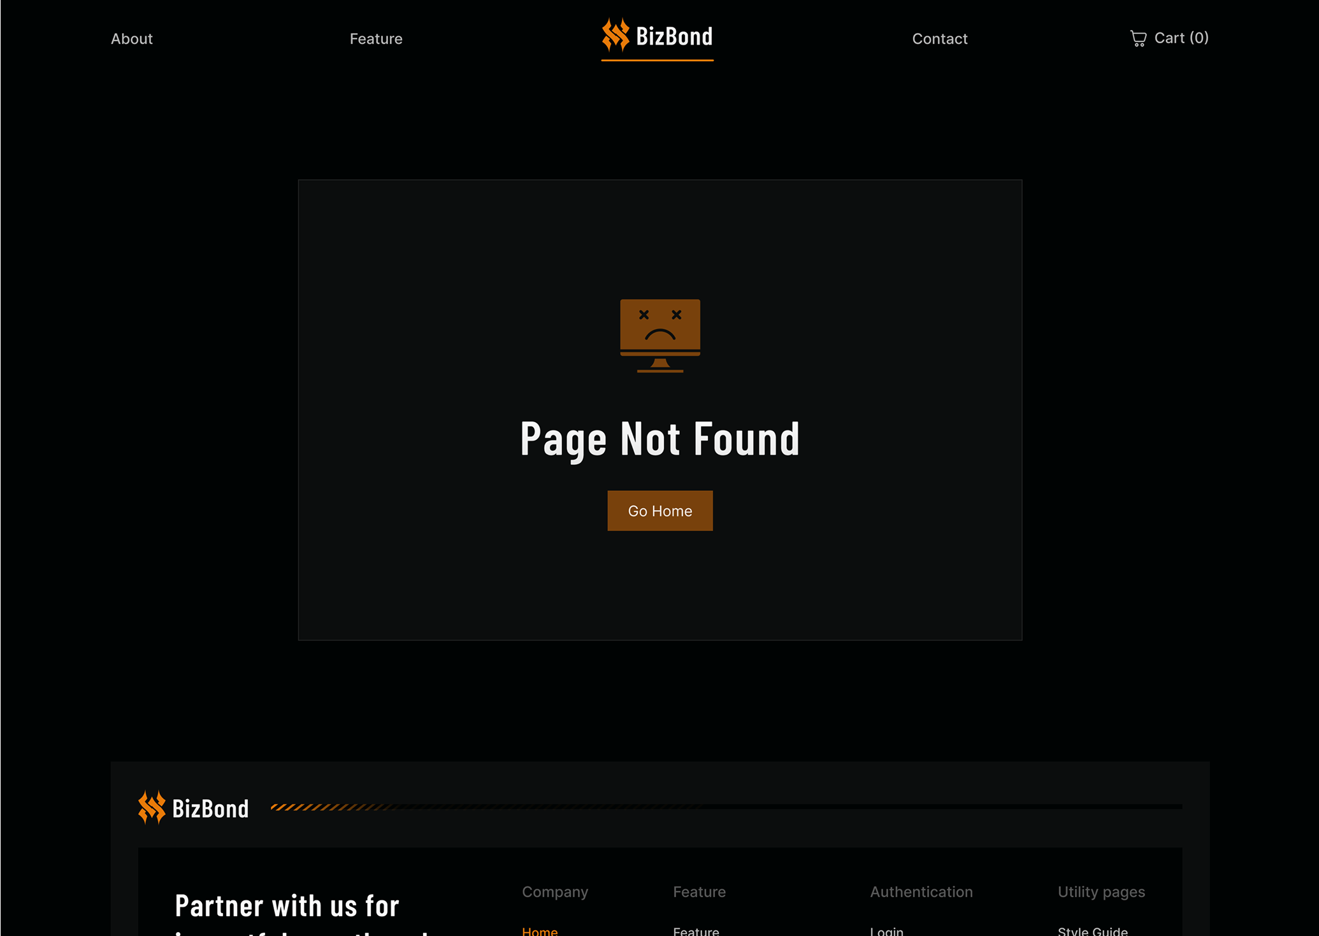The image size is (1319, 936).
Task: Click the BizBond wordmark in header
Action: 674,36
